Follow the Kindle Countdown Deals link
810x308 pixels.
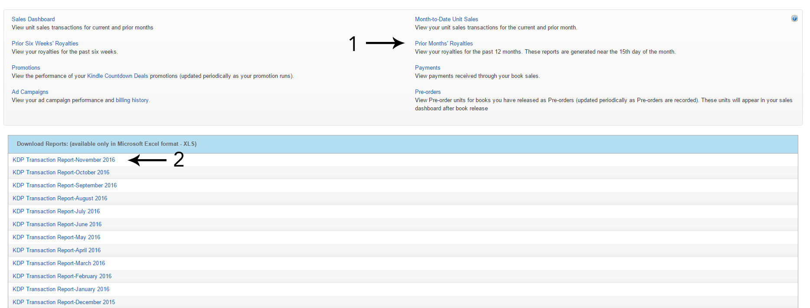point(118,76)
